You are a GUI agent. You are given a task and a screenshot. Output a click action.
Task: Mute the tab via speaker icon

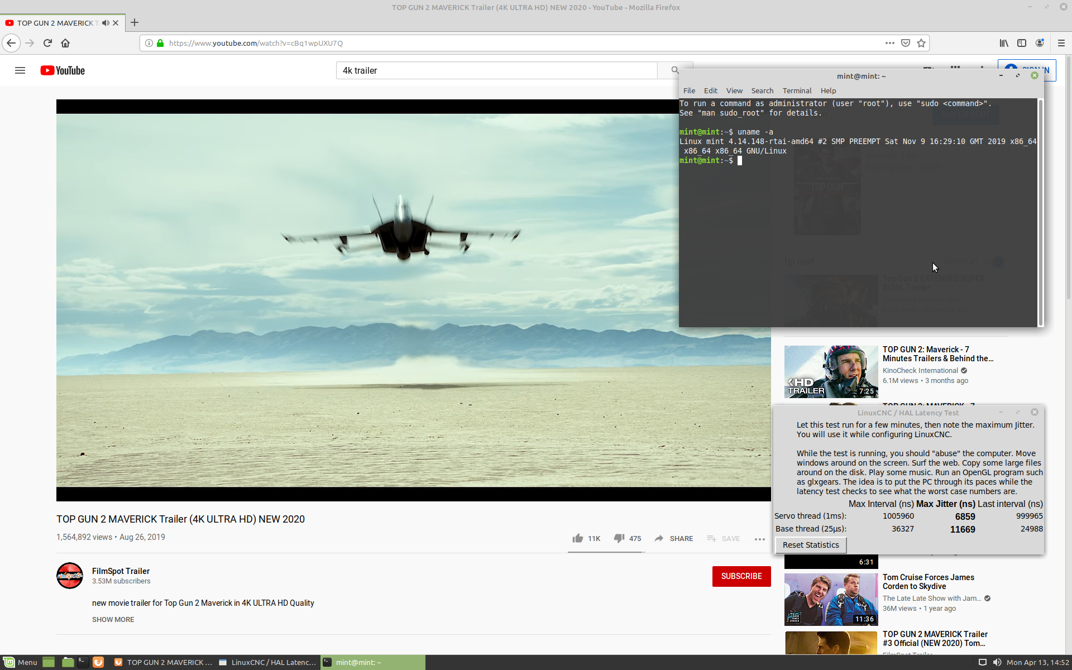[106, 23]
